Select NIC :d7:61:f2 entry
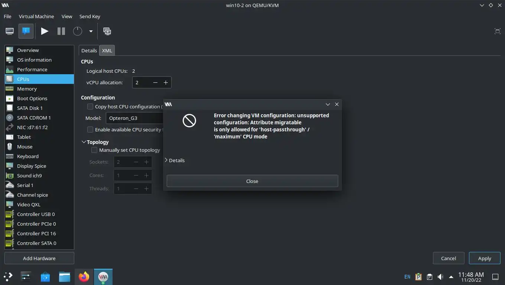This screenshot has height=285, width=505. pyautogui.click(x=39, y=127)
